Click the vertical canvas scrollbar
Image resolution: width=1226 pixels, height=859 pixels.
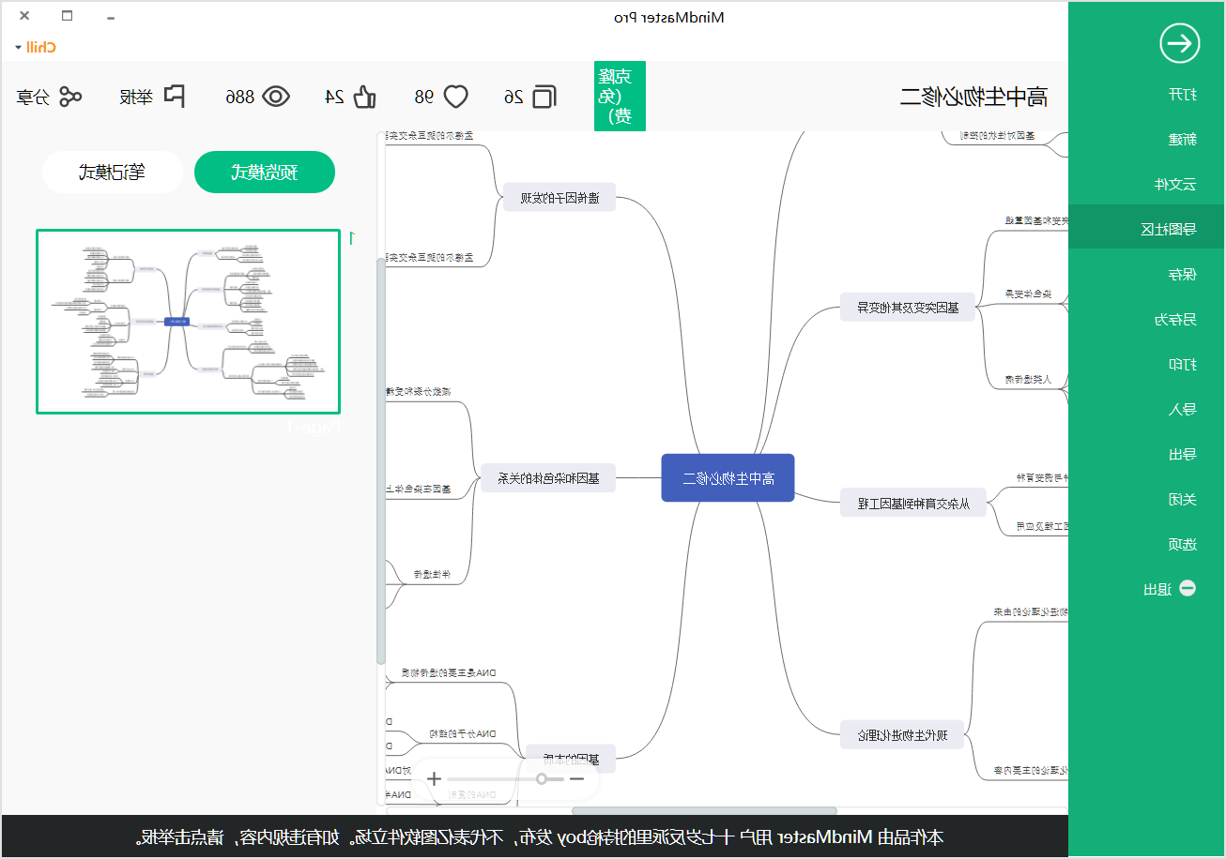380,461
